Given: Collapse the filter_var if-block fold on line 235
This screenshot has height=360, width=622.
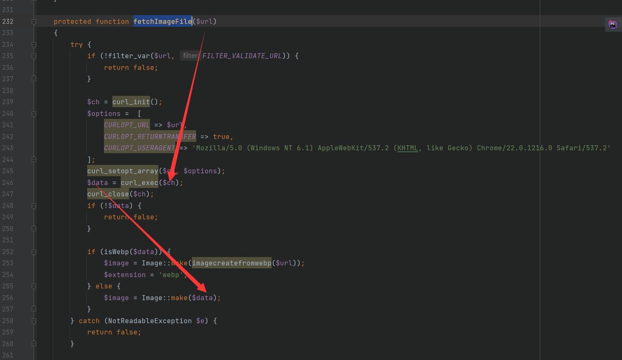Looking at the screenshot, I should coord(34,56).
